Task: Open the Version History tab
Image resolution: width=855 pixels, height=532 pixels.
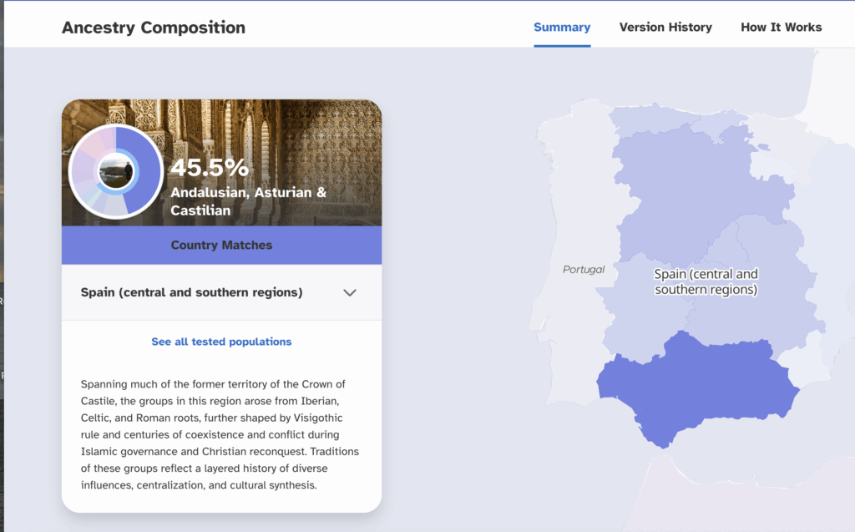Action: click(x=665, y=27)
